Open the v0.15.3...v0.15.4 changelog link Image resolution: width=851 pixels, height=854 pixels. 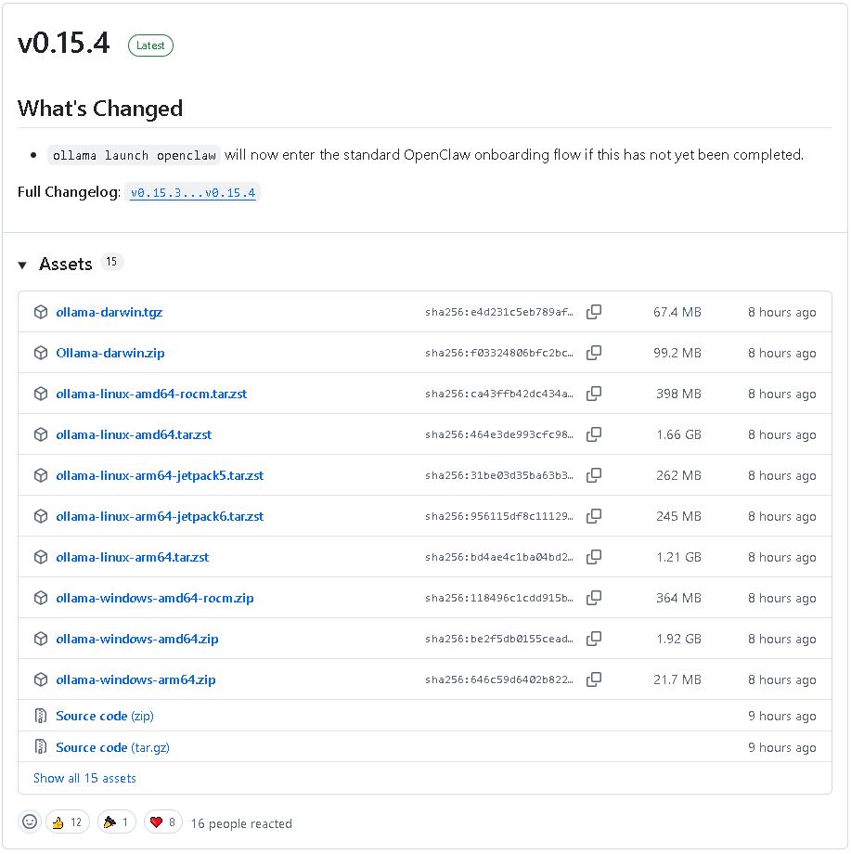[x=193, y=193]
